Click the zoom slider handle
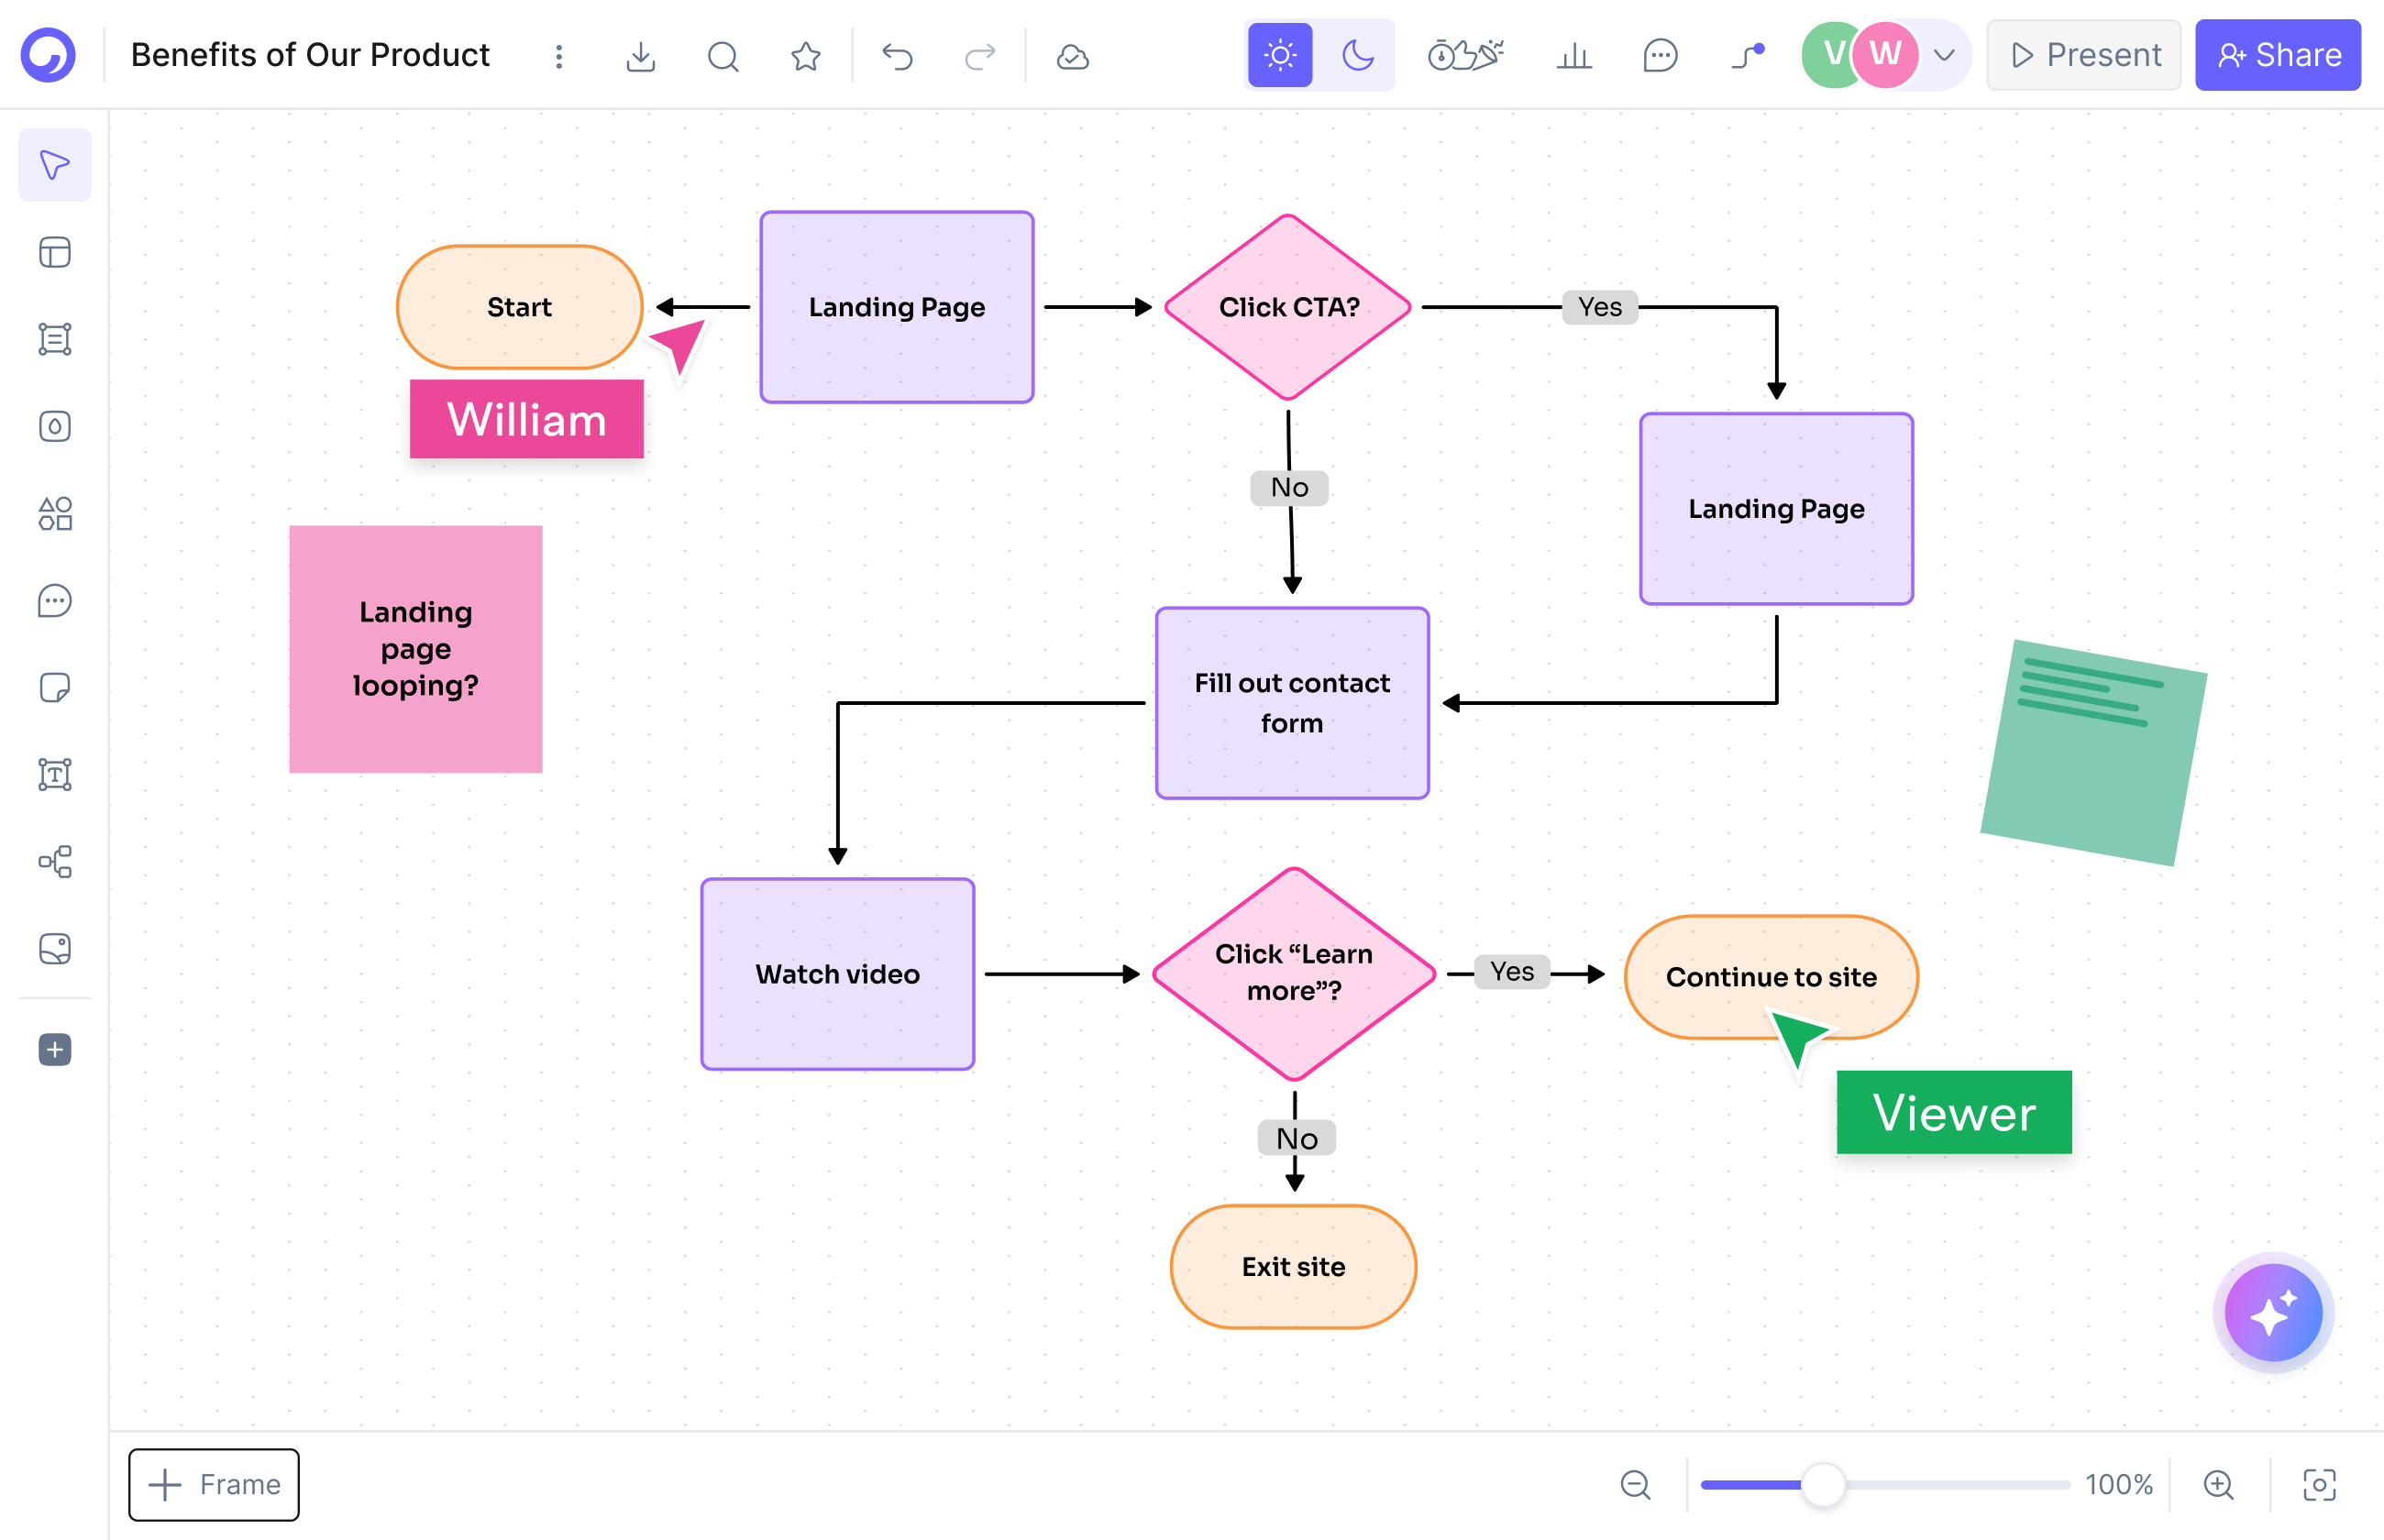Screen dimensions: 2384x1540 coord(1823,1485)
